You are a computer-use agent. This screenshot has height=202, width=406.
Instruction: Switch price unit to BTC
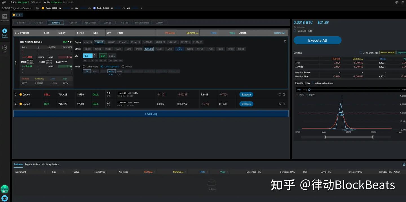pyautogui.click(x=95, y=72)
